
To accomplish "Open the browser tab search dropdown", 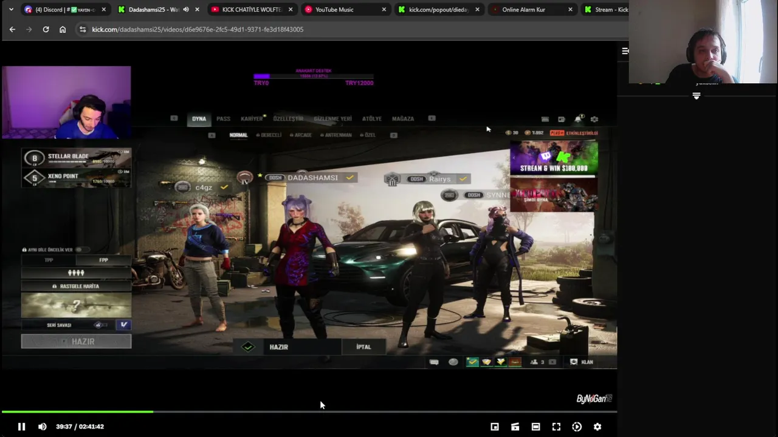I will (x=11, y=10).
